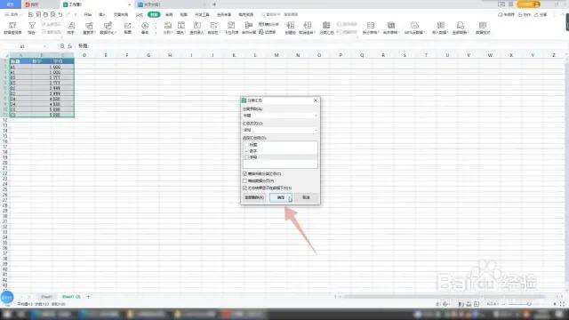
Task: Open the Record Form (记录单) tool
Action: [x=267, y=32]
